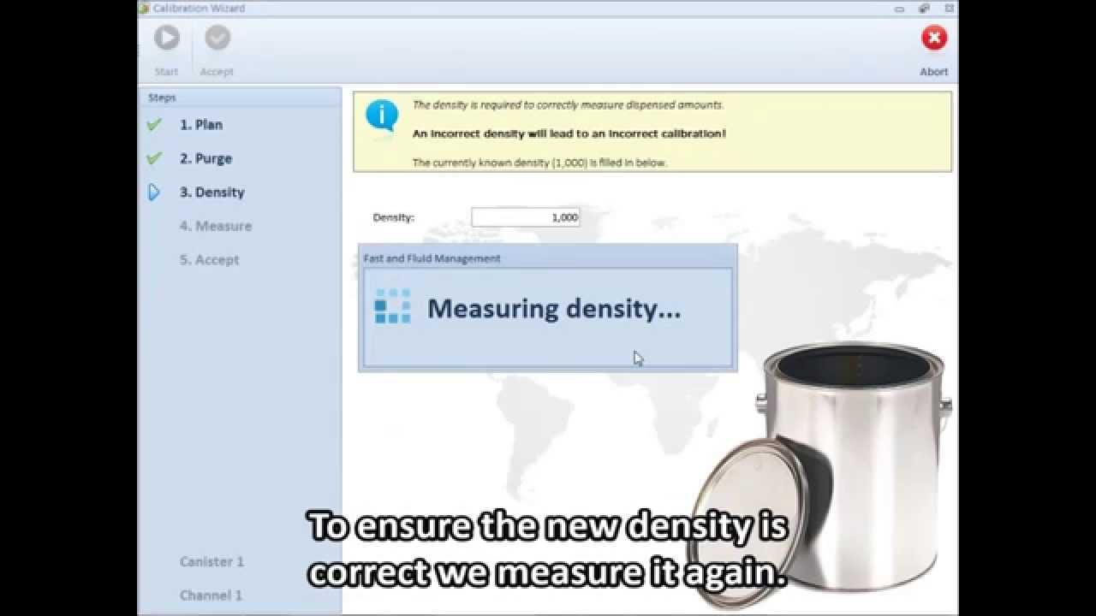The height and width of the screenshot is (616, 1096).
Task: Click the blue arrow beside 3. Density
Action: 154,192
